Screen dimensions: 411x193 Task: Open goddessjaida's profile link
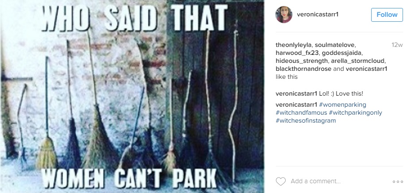342,53
